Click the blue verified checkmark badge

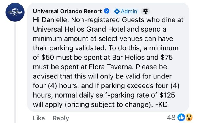click(x=106, y=11)
